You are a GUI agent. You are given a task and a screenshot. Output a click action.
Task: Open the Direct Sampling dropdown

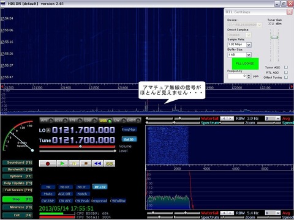(x=249, y=35)
